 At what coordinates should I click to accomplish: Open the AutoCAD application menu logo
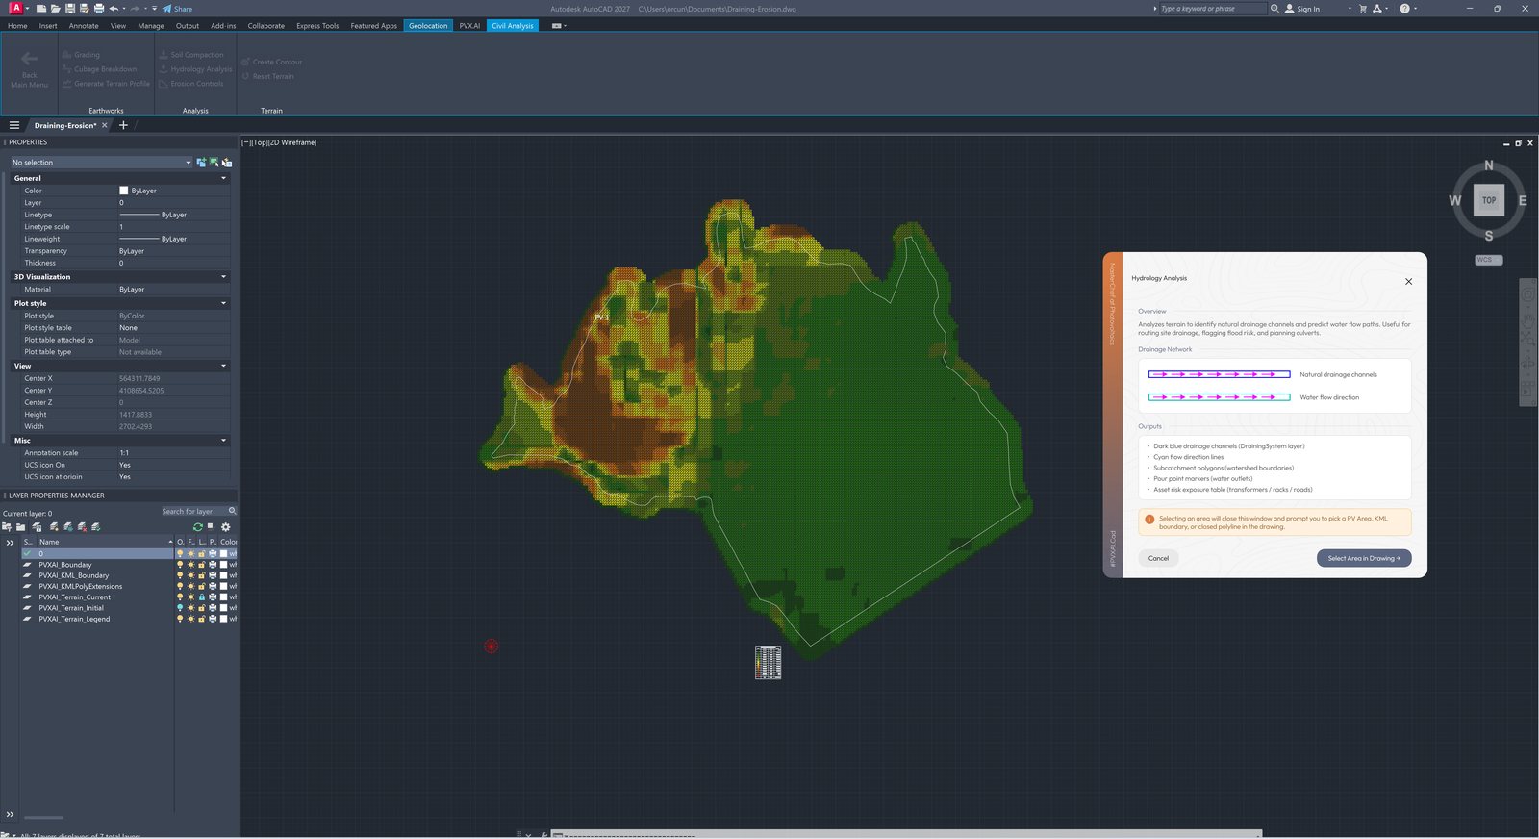[x=15, y=8]
